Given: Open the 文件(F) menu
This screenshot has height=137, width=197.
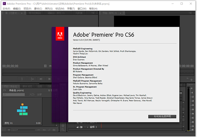Looking at the screenshot, I should [x=6, y=9].
